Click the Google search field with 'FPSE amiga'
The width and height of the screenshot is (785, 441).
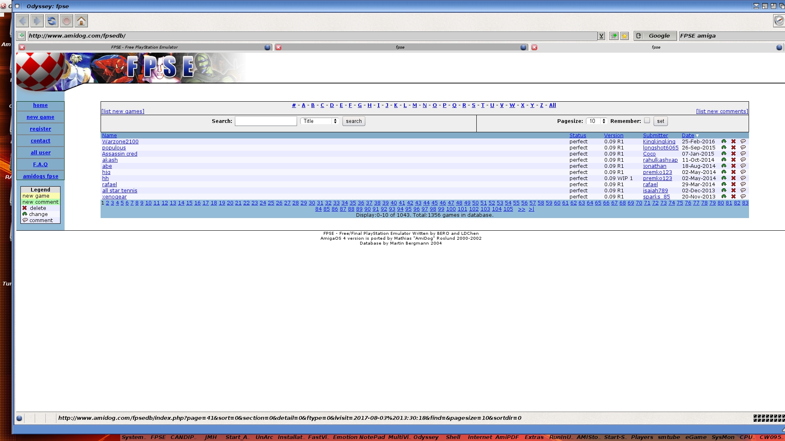click(731, 36)
